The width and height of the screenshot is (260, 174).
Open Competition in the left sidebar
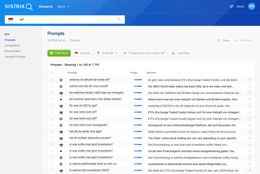tap(12, 46)
